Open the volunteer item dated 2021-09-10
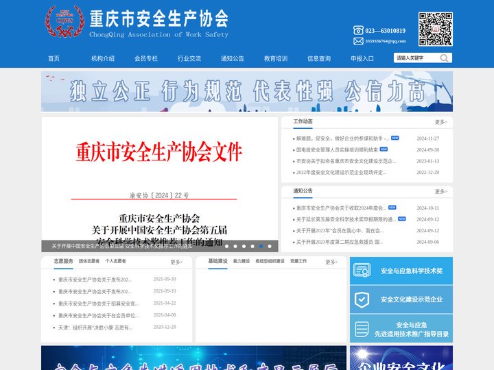494x370 pixels. (x=95, y=291)
